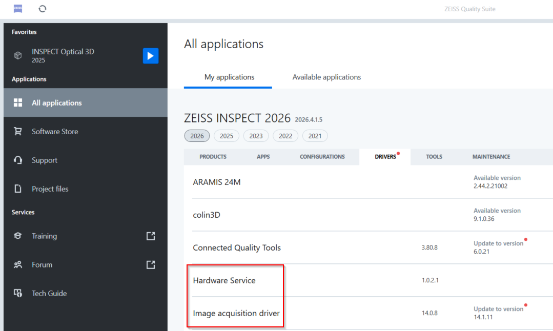Click the Training graduation cap icon
Viewport: 553px width, 331px height.
point(18,236)
